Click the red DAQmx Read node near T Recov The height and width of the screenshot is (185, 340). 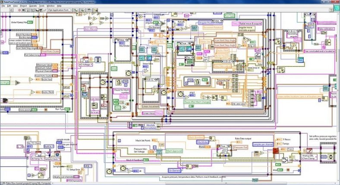276,151
